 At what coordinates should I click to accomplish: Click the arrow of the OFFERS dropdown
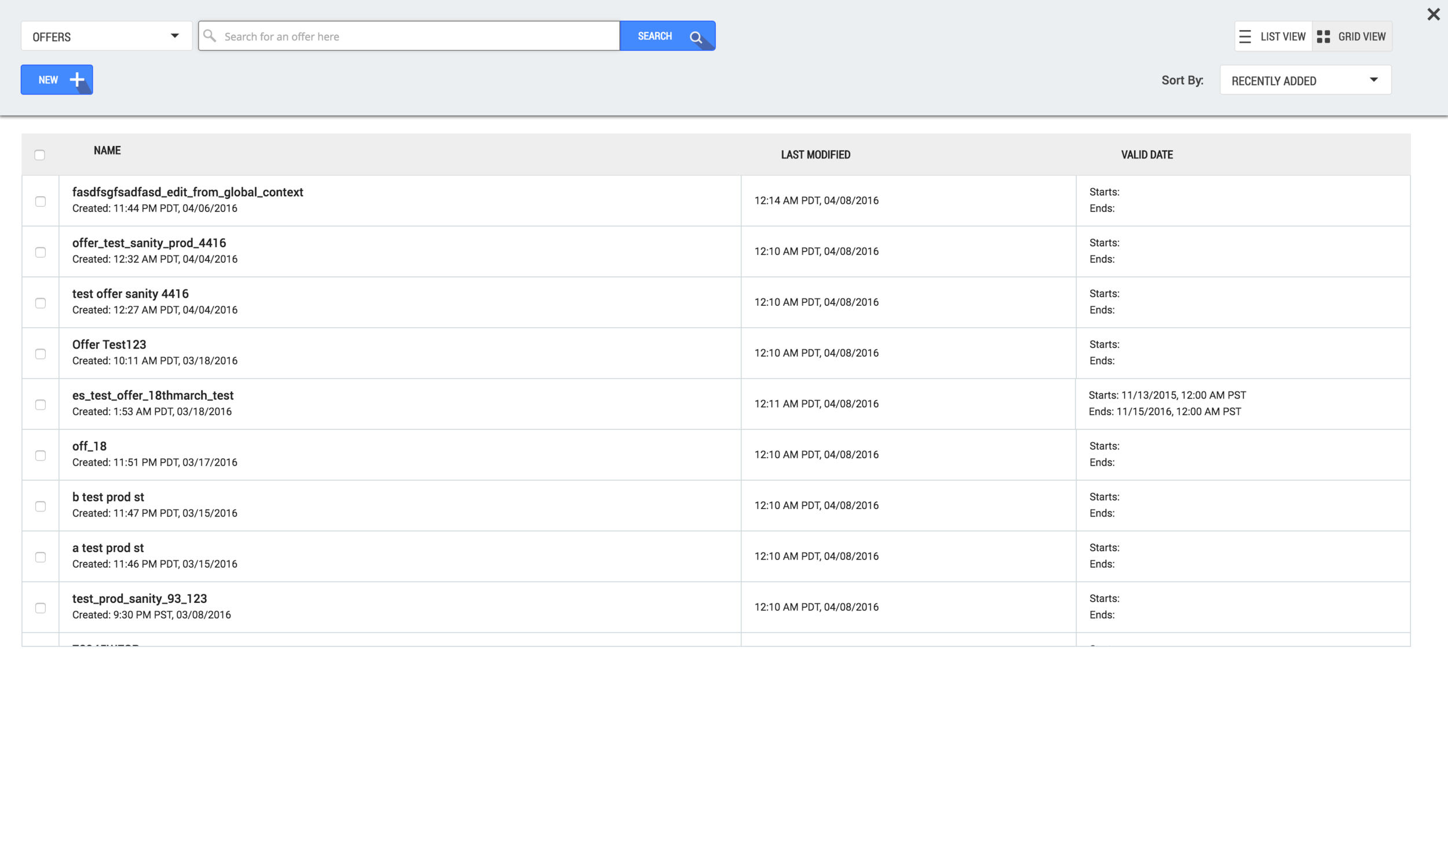[174, 36]
